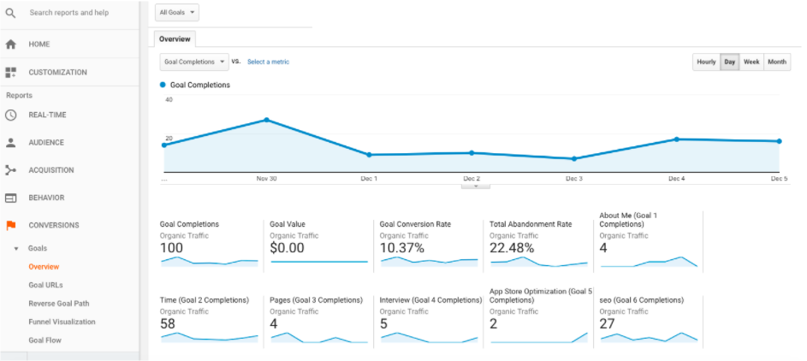
Task: Click the Conversions flag icon
Action: click(11, 226)
